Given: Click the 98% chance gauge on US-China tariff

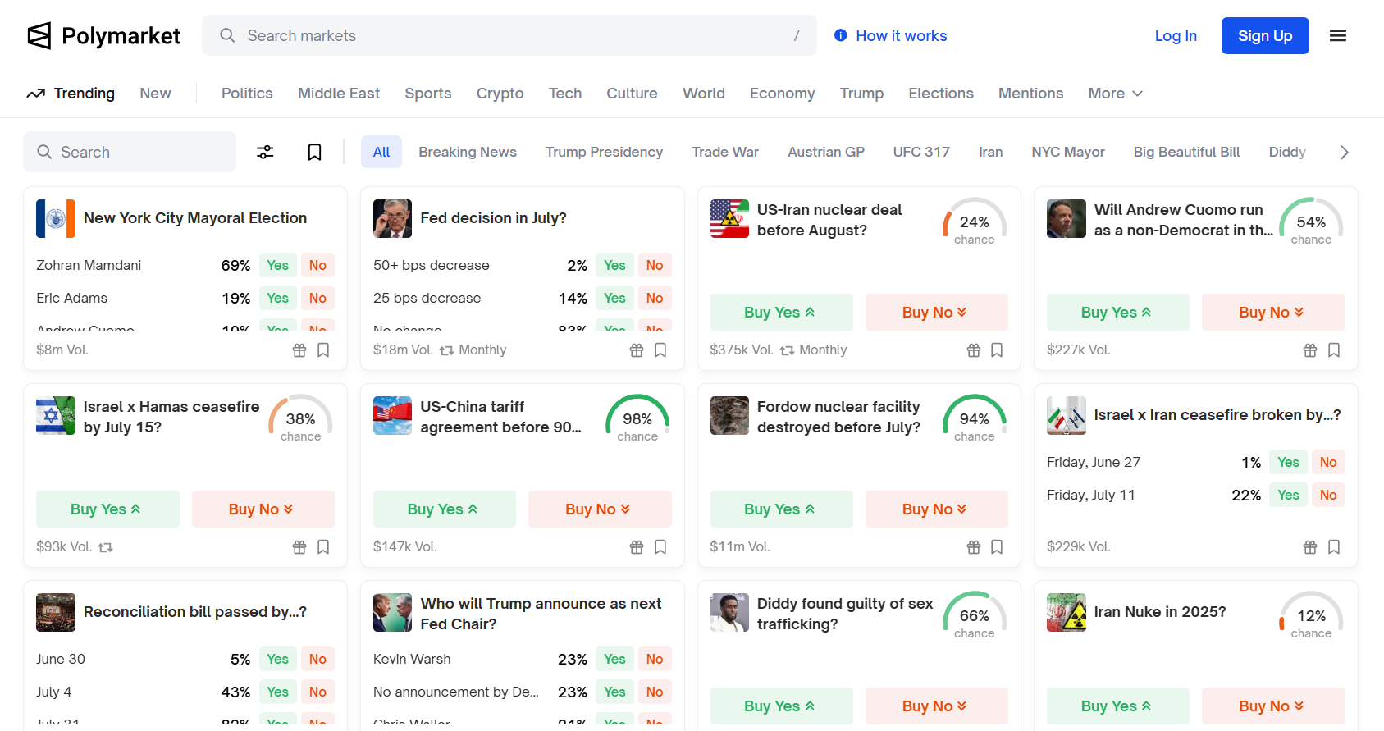Looking at the screenshot, I should 637,418.
